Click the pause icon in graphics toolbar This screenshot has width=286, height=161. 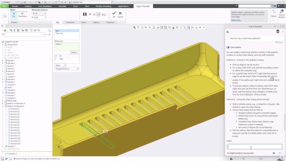(x=200, y=27)
